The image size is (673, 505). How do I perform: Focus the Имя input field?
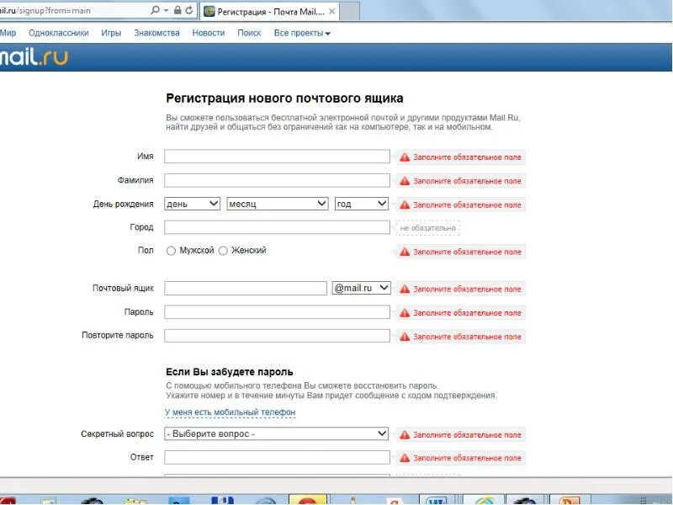(277, 157)
